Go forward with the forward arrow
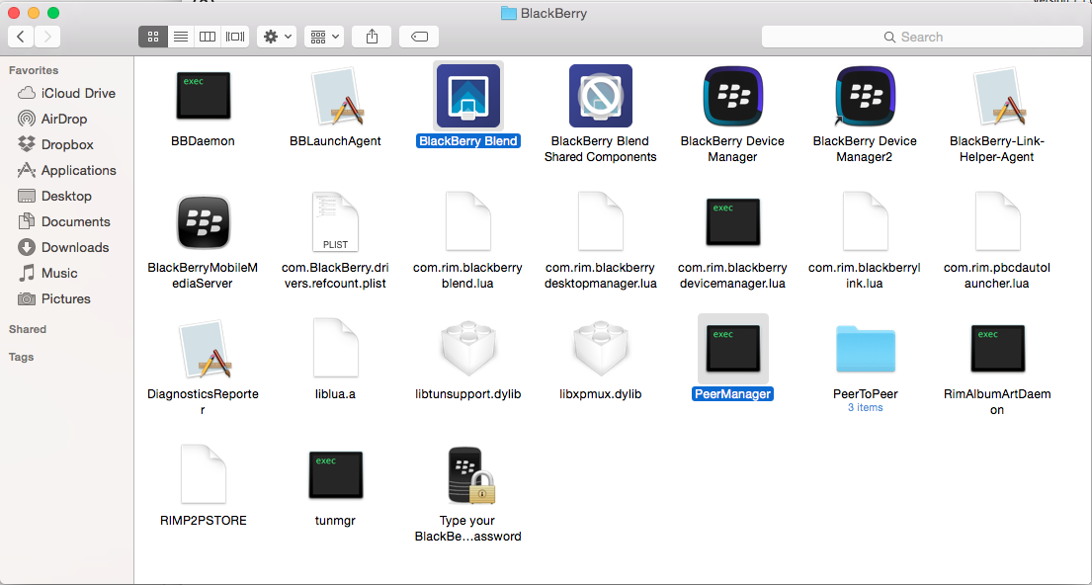 [x=47, y=37]
